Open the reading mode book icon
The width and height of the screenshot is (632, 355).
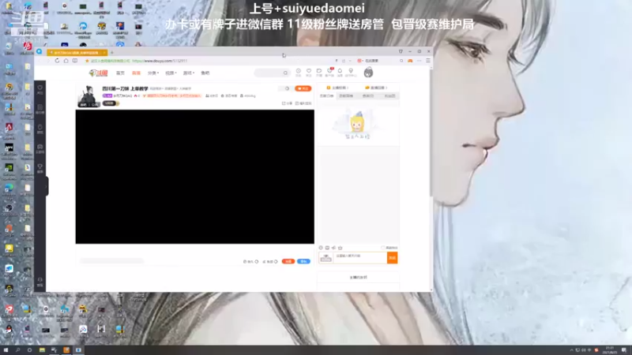coord(75,61)
